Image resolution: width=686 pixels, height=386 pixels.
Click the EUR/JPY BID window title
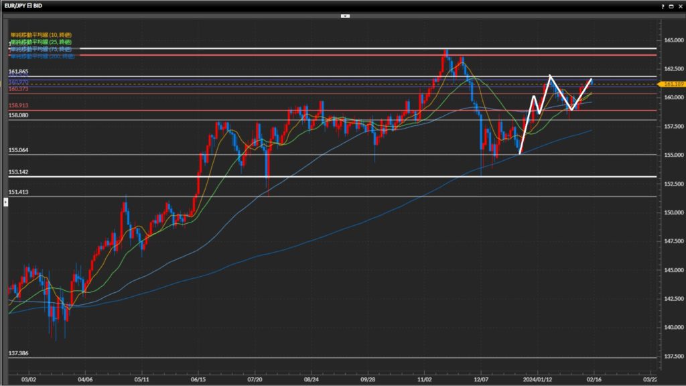point(25,5)
